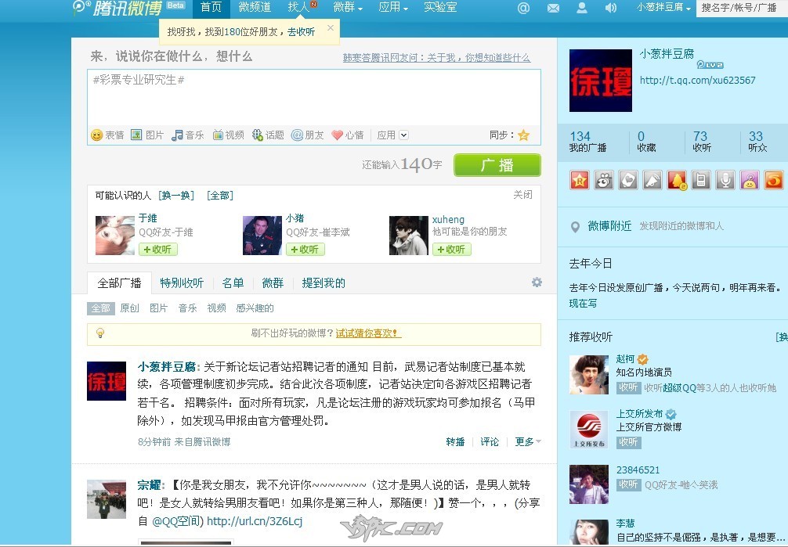The image size is (788, 547).
Task: Switch to the 特别收听 tab
Action: [182, 282]
